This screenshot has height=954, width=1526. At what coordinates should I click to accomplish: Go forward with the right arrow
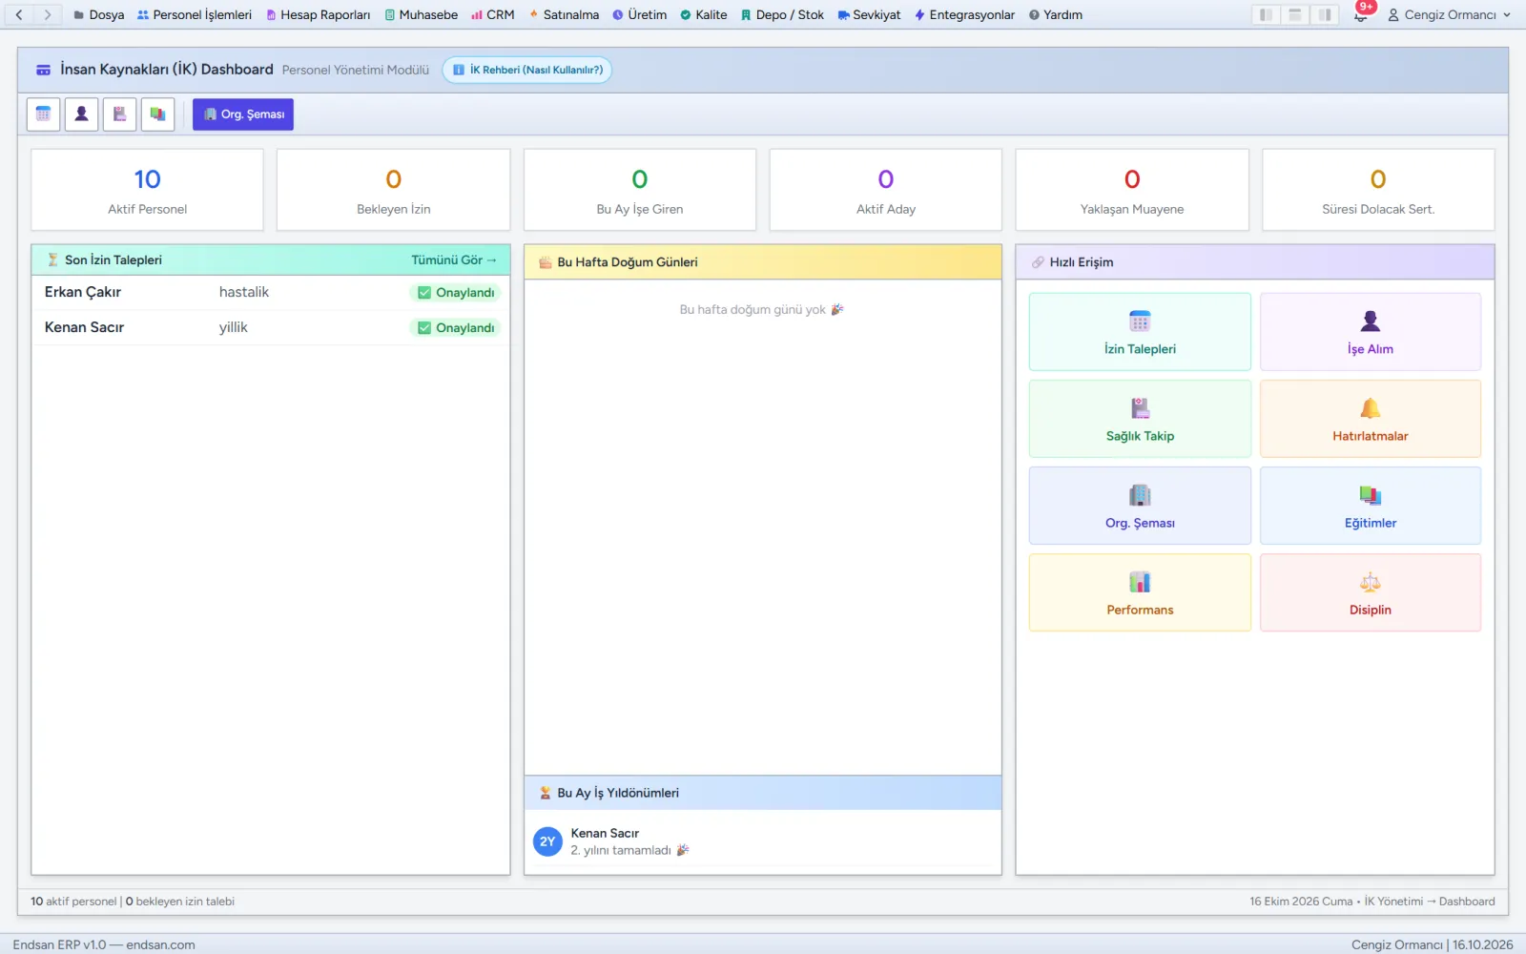pos(47,14)
